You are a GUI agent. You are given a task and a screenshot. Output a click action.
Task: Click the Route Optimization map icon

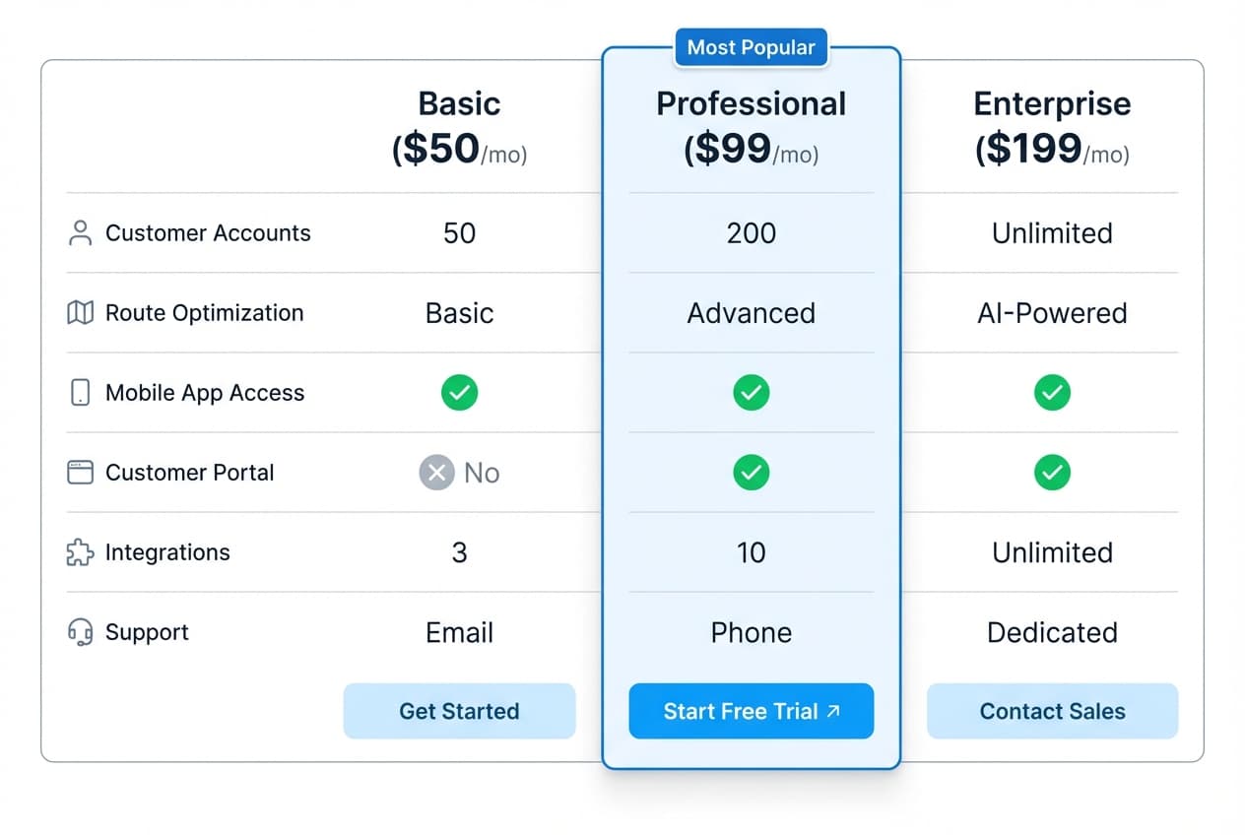click(x=80, y=313)
